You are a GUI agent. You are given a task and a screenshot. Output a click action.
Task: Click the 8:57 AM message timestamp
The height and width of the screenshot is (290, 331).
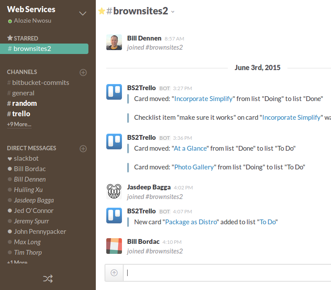point(174,39)
